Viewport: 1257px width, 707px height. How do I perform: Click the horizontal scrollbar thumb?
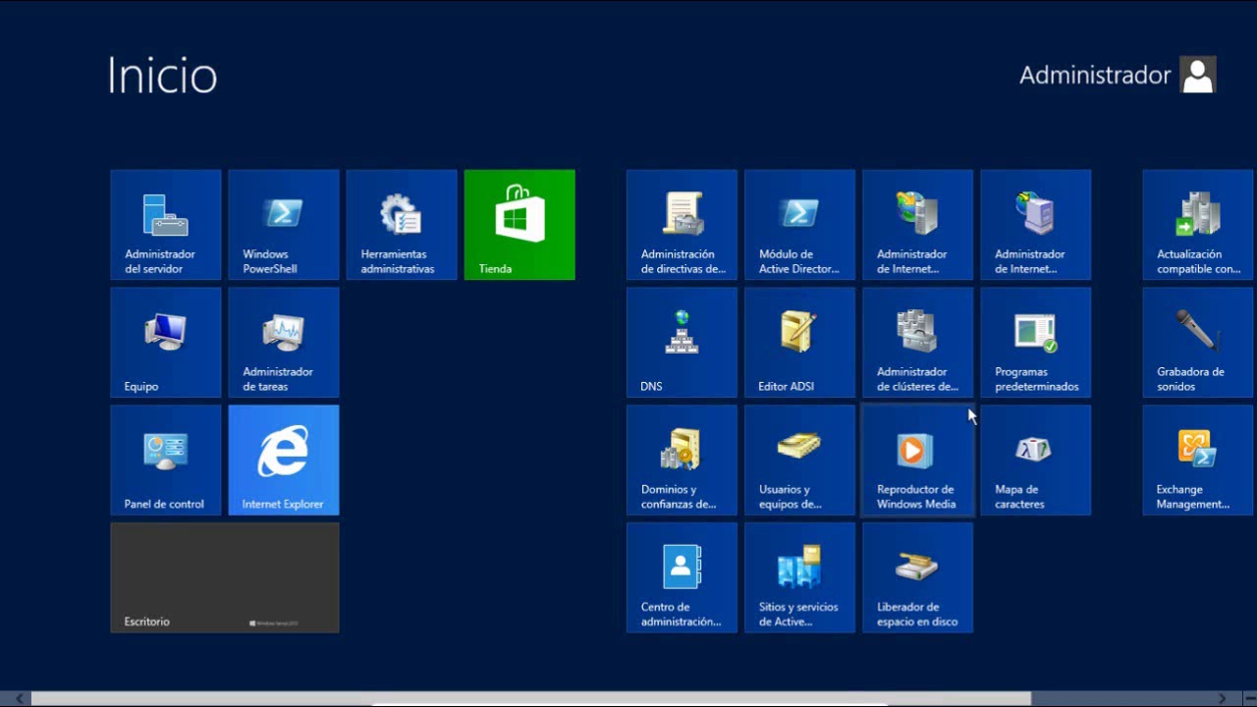click(x=531, y=698)
